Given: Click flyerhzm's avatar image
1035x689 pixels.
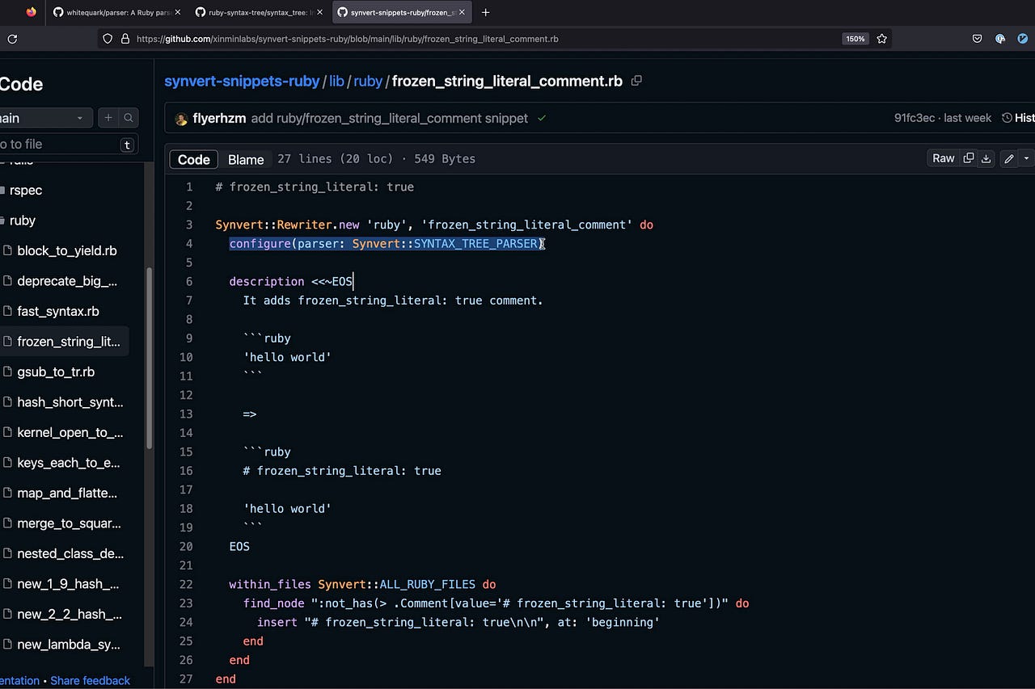Looking at the screenshot, I should click(x=181, y=119).
